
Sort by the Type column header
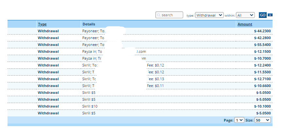(x=42, y=24)
